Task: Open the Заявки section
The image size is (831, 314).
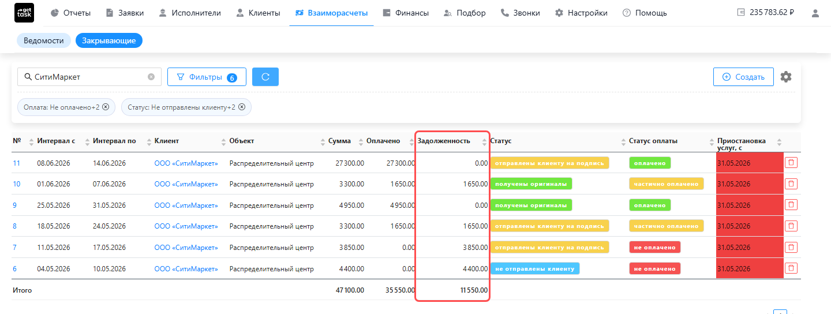Action: [x=125, y=13]
